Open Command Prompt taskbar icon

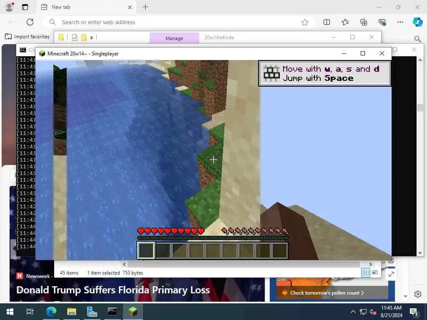point(112,312)
